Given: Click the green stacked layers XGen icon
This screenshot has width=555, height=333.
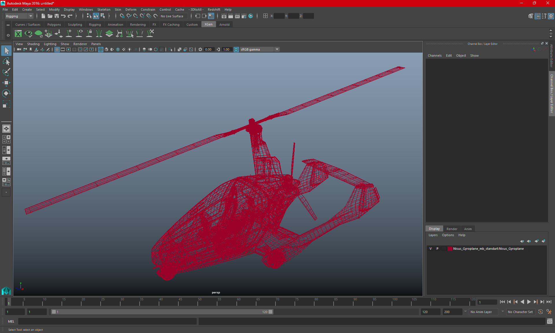Looking at the screenshot, I should [x=109, y=34].
